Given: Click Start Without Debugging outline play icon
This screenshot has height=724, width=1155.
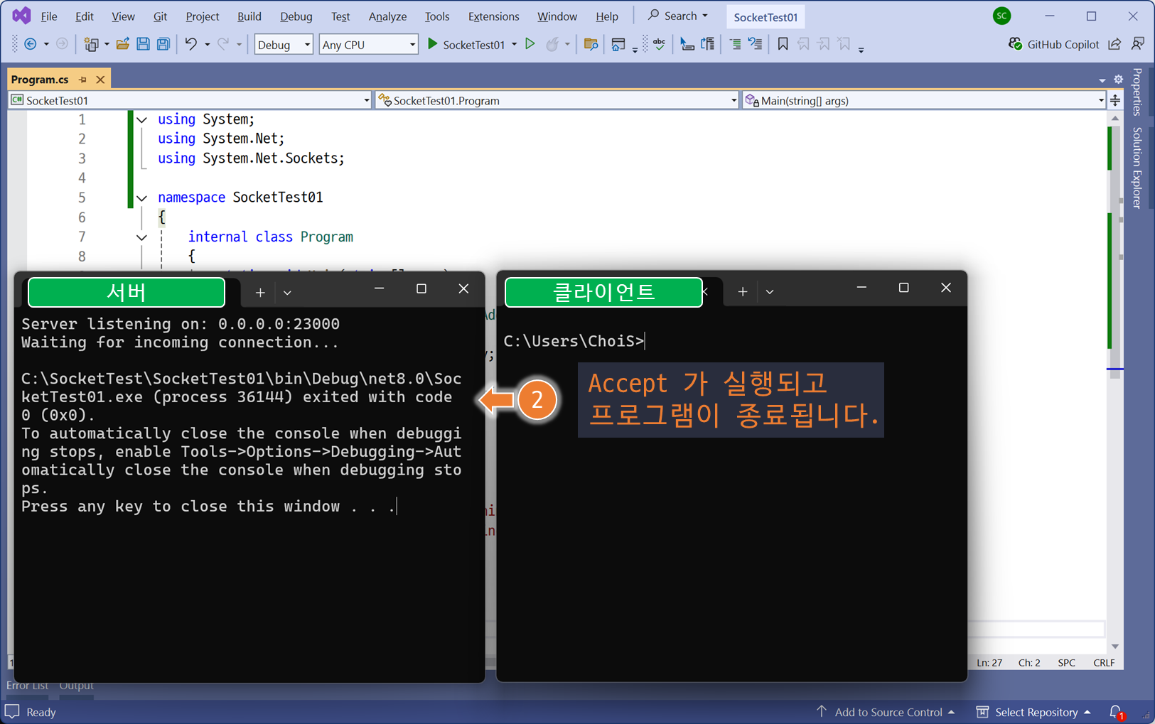Looking at the screenshot, I should (530, 44).
